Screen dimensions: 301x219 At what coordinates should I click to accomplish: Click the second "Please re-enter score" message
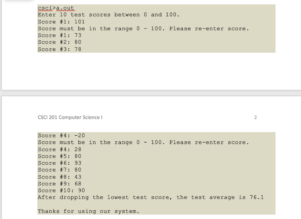pyautogui.click(x=143, y=142)
